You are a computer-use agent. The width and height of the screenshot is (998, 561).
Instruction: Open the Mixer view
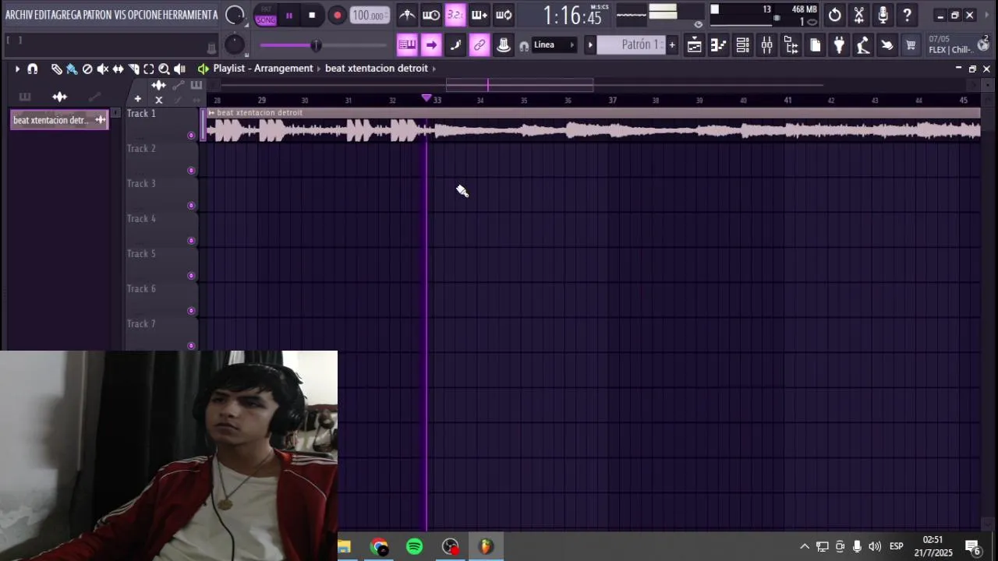tap(766, 45)
